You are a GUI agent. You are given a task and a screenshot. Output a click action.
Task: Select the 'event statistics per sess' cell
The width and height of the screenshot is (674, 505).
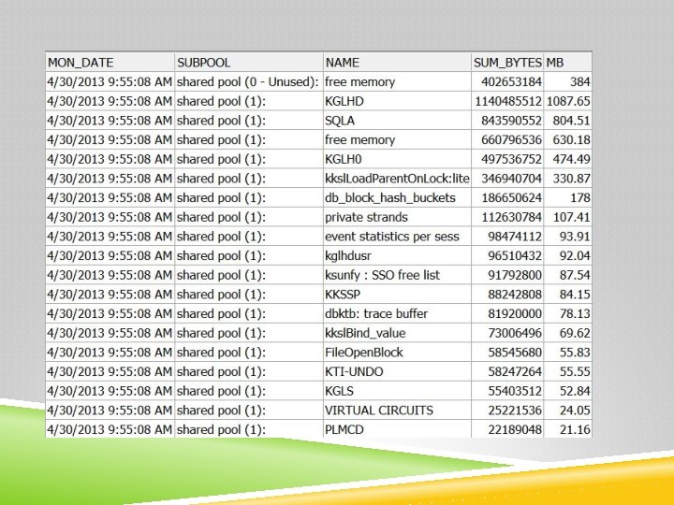coord(397,237)
